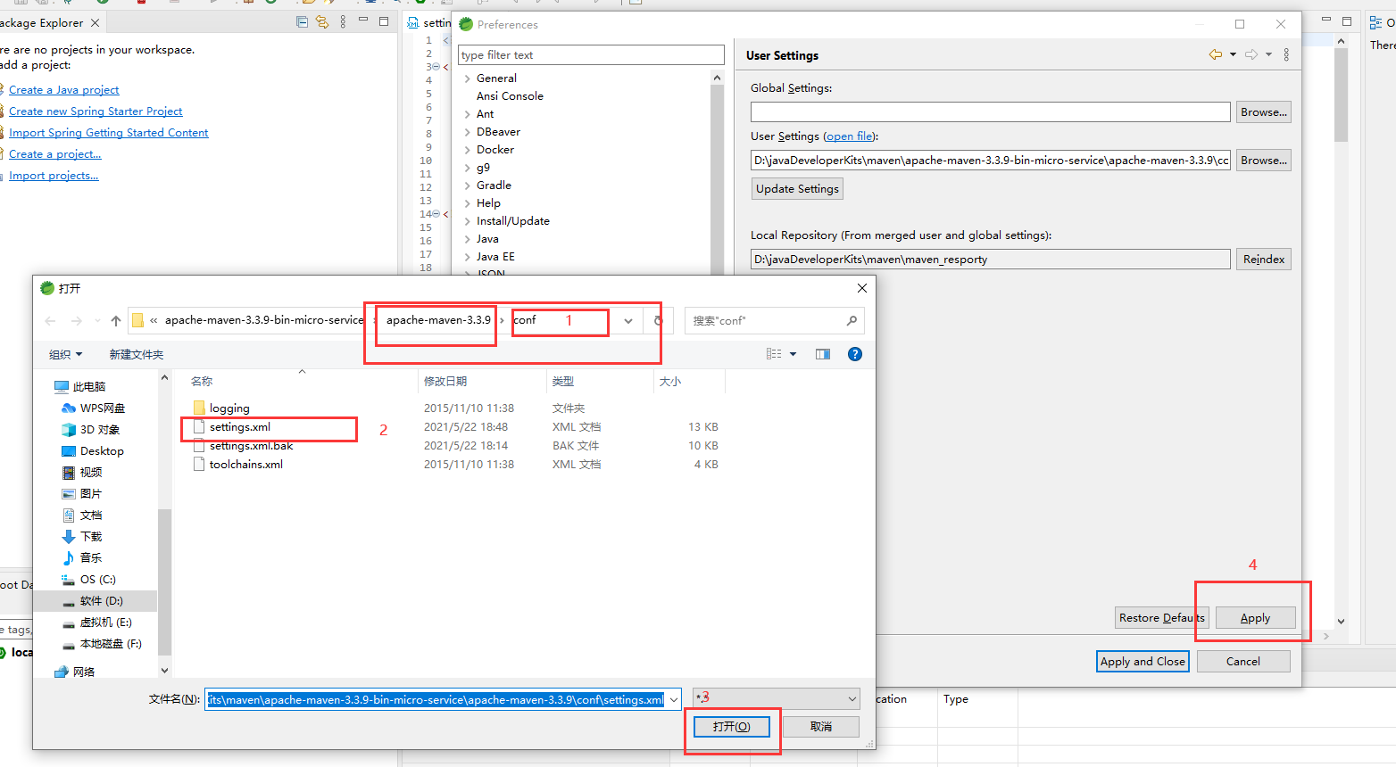Expand the 组织 dropdown menu
The height and width of the screenshot is (767, 1396).
pyautogui.click(x=65, y=353)
